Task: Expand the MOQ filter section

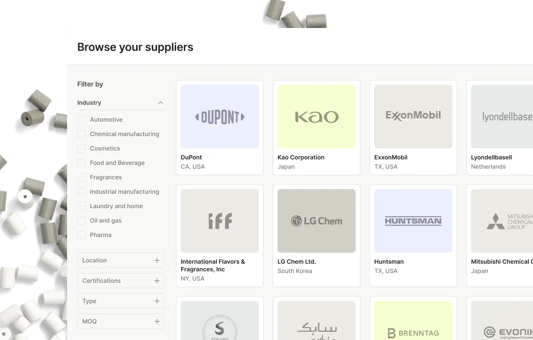Action: click(157, 321)
